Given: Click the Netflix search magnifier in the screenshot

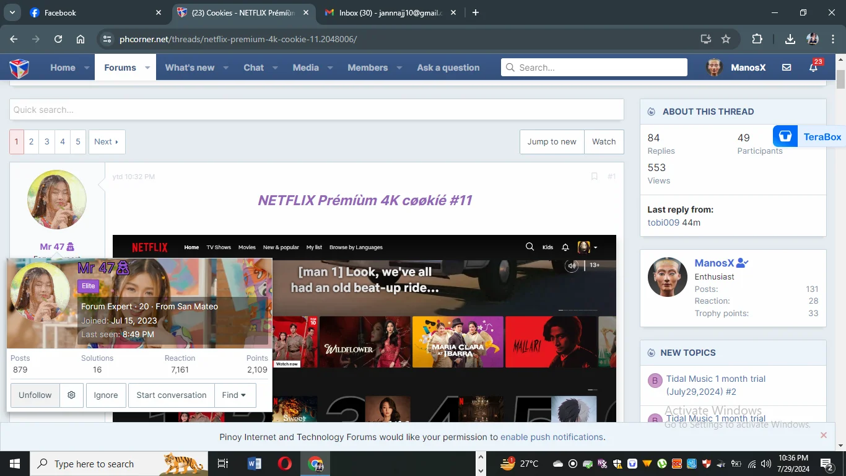Looking at the screenshot, I should (x=530, y=247).
